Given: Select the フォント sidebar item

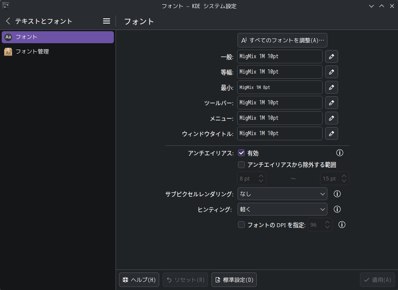Looking at the screenshot, I should [58, 37].
